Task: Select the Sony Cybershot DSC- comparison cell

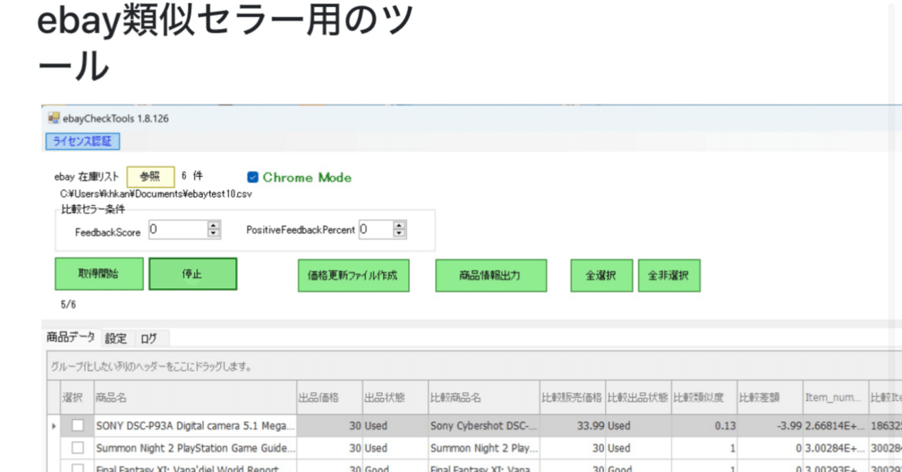Action: [483, 426]
